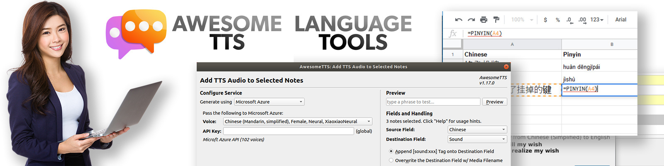Apply percent format with % icon
The width and height of the screenshot is (664, 166).
(x=558, y=20)
